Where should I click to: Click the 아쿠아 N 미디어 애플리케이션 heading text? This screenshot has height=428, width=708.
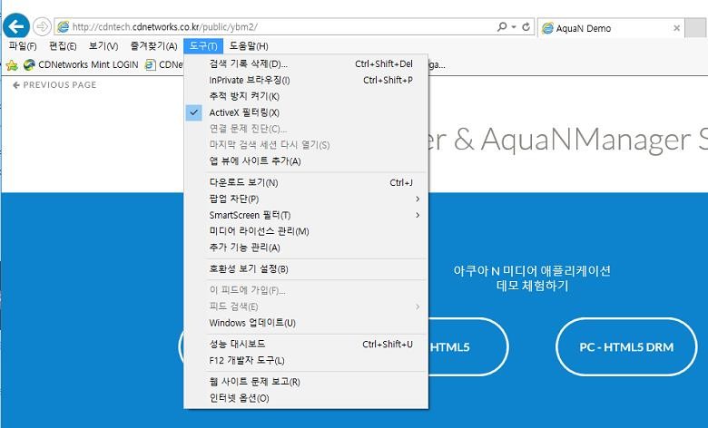[532, 270]
